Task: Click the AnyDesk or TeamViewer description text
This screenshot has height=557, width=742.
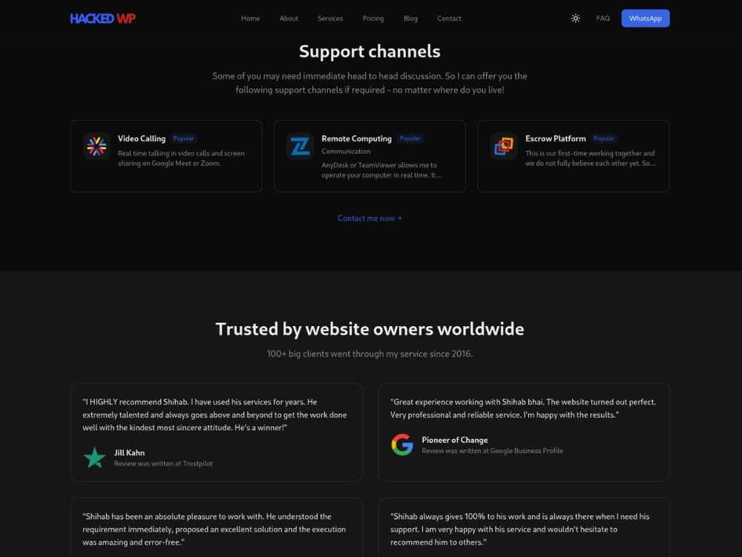Action: click(x=381, y=170)
